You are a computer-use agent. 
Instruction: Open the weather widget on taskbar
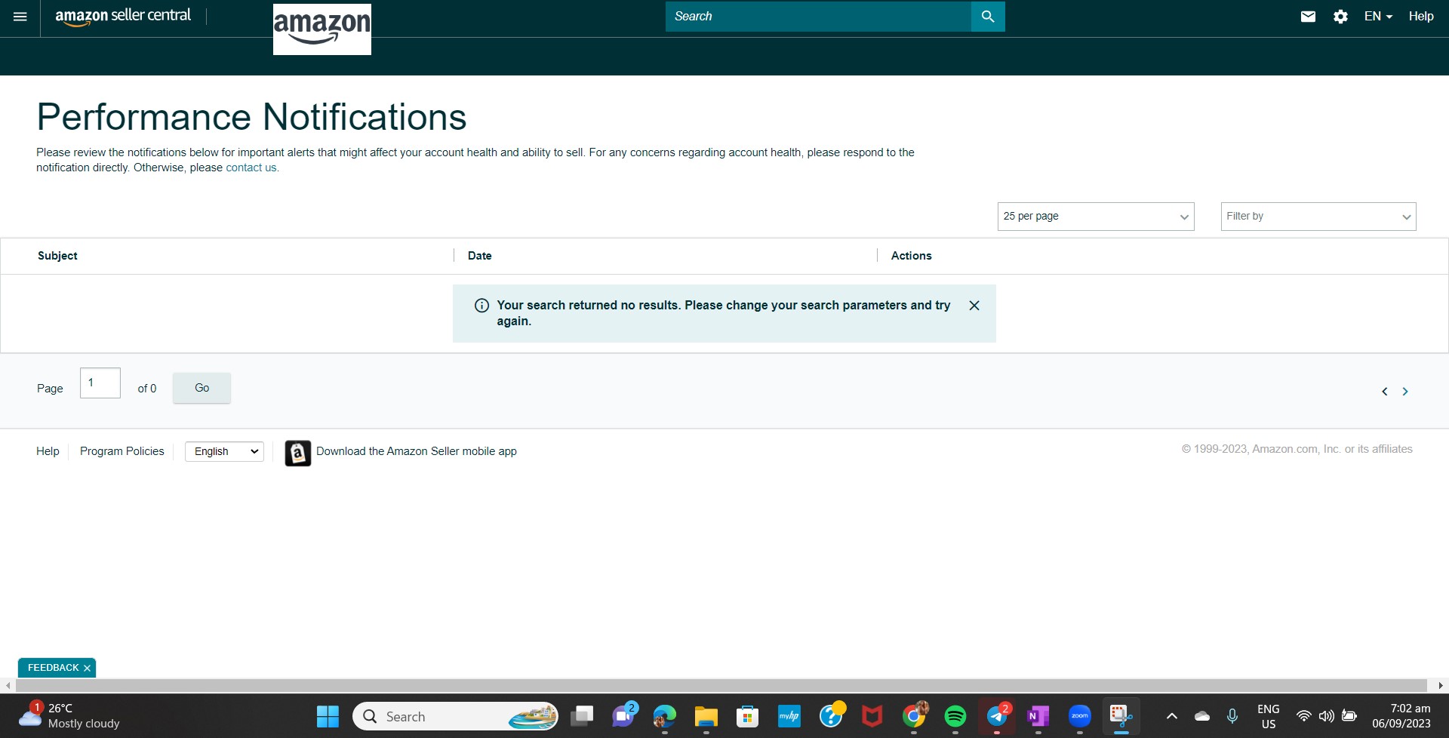click(69, 715)
